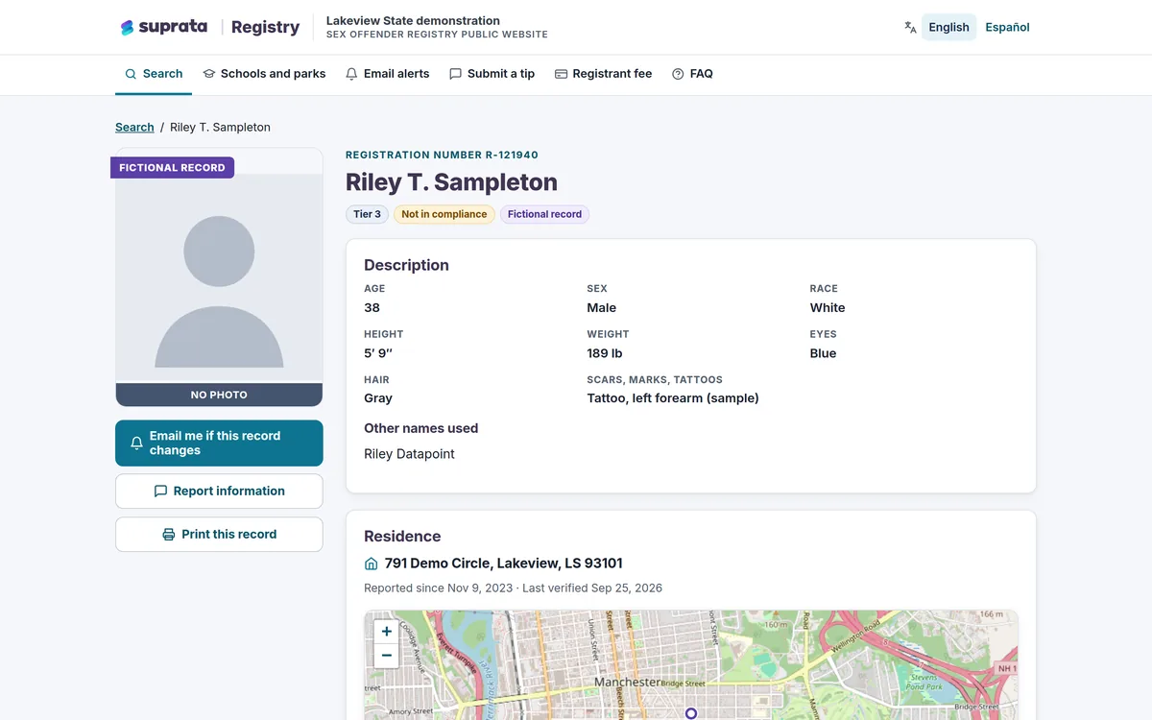Click the translate language icon
The height and width of the screenshot is (720, 1152).
tap(910, 27)
